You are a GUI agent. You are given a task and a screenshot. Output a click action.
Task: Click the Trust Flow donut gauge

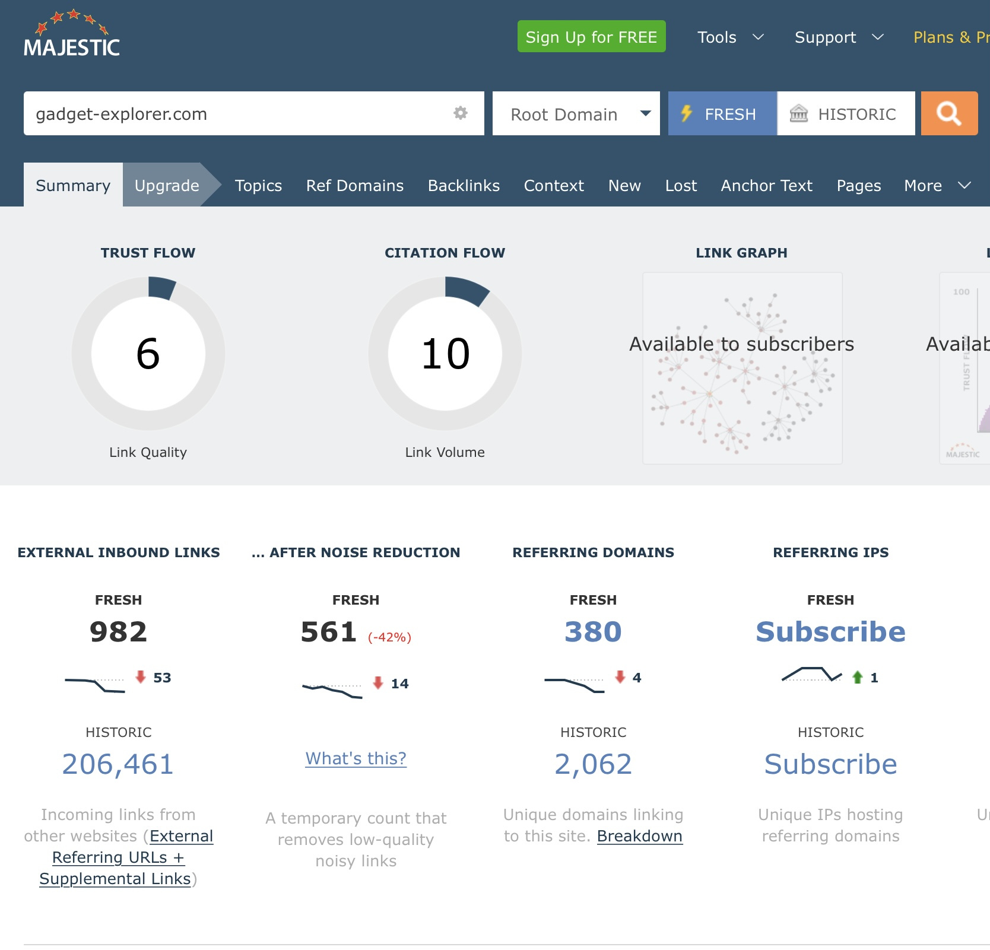(x=148, y=353)
